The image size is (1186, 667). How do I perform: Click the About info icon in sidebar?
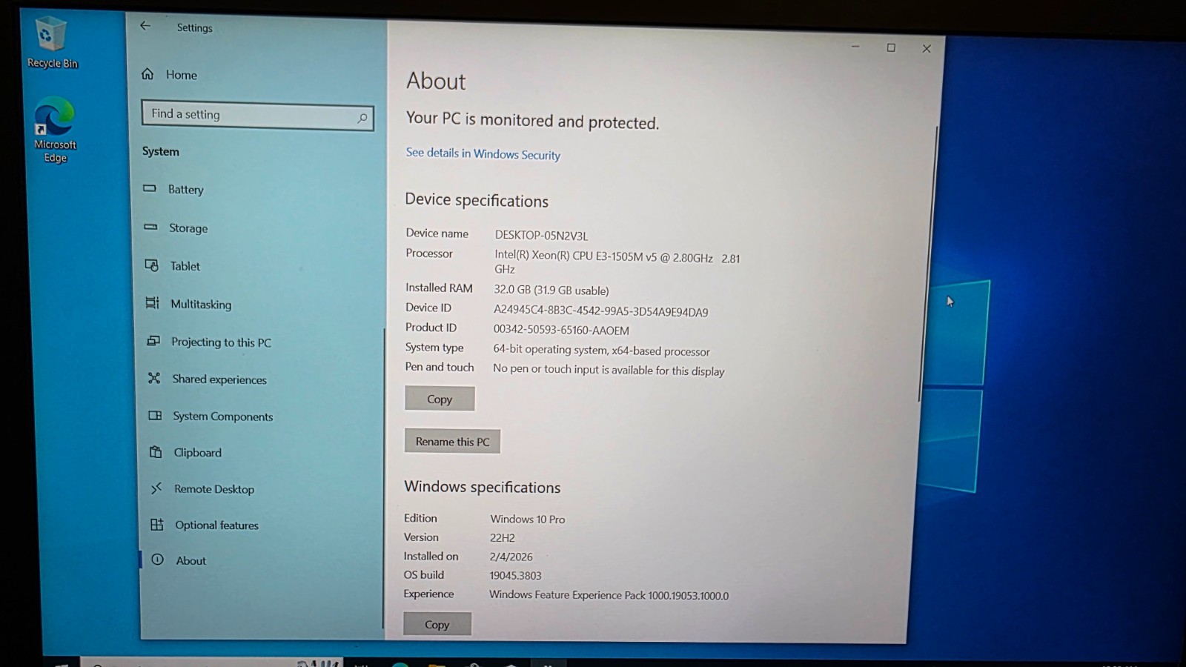tap(158, 560)
